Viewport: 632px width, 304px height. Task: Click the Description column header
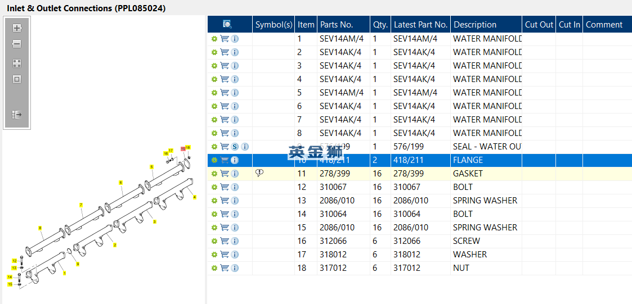click(474, 24)
